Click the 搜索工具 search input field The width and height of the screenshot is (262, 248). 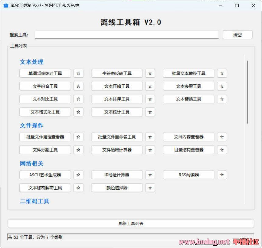point(127,35)
